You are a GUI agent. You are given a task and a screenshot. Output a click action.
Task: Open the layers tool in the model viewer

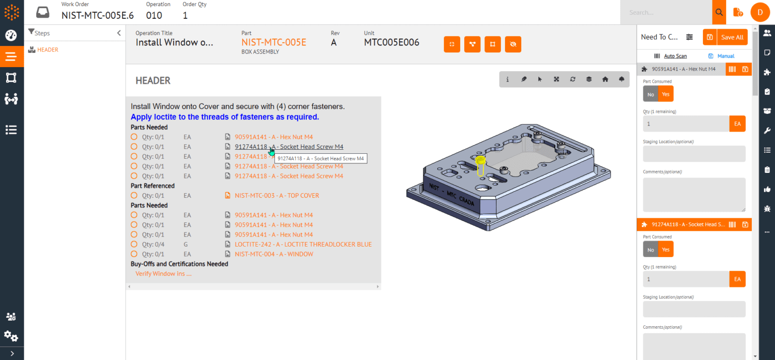[x=588, y=79]
